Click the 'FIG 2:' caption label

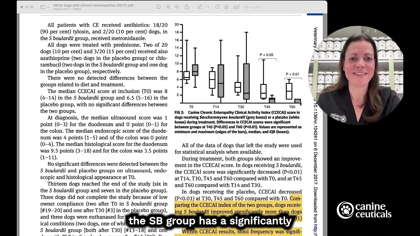(x=179, y=112)
